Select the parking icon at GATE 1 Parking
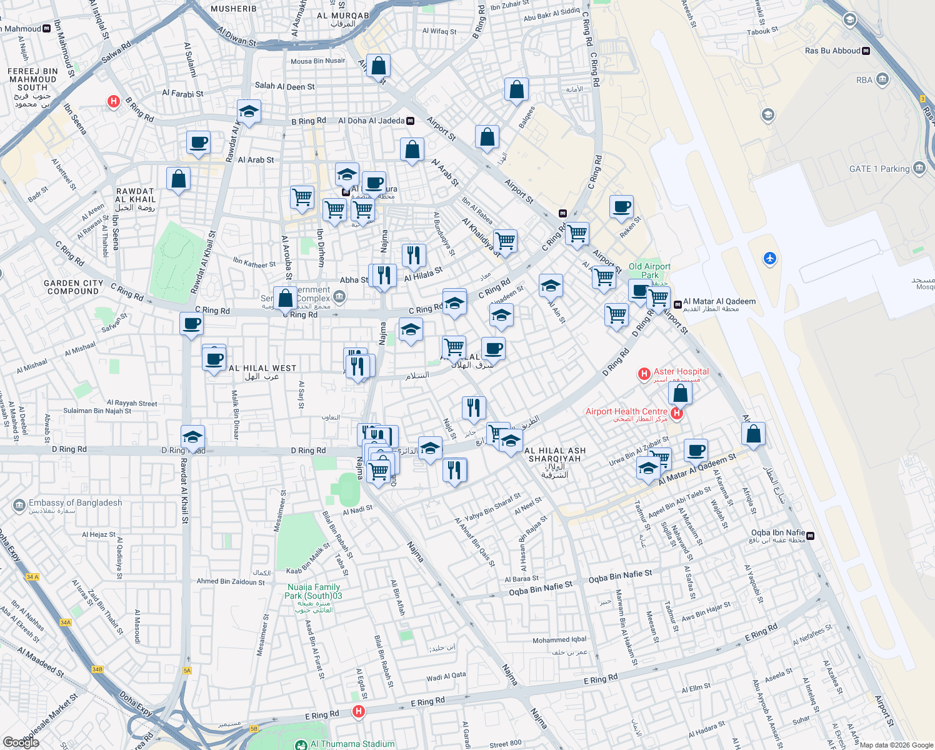935x750 pixels. [919, 168]
